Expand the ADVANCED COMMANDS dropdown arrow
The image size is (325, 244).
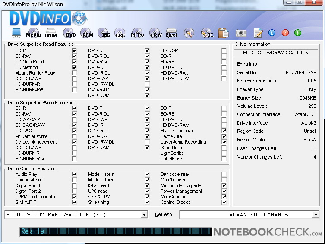pos(316,215)
